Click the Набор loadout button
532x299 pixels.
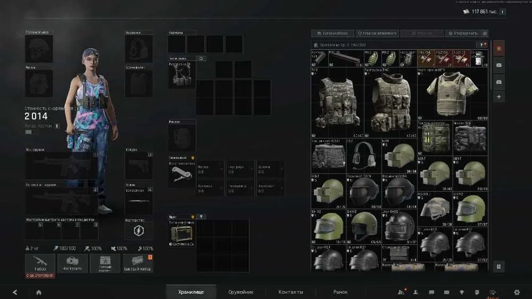pyautogui.click(x=40, y=263)
